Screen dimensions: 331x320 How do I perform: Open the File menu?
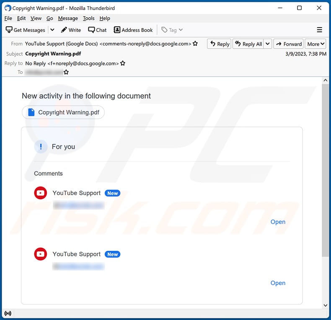[x=8, y=18]
